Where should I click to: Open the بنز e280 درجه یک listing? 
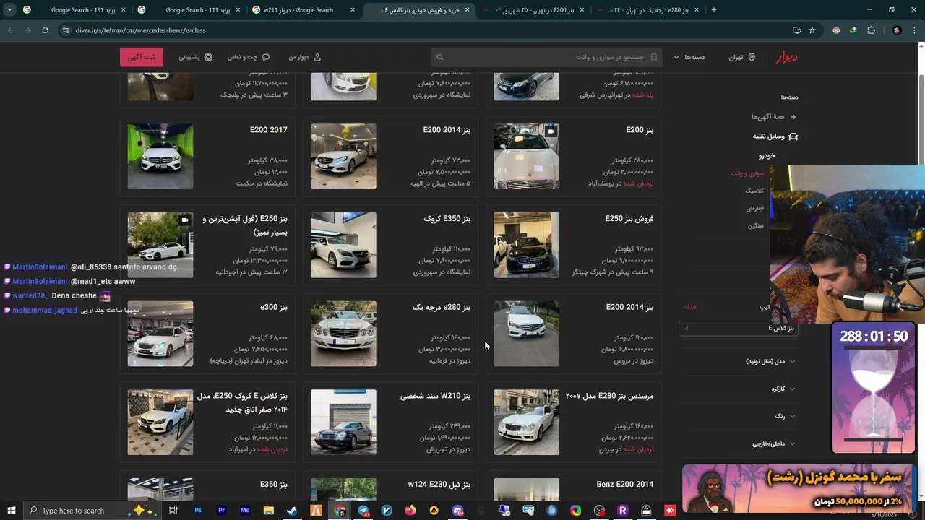pos(390,334)
